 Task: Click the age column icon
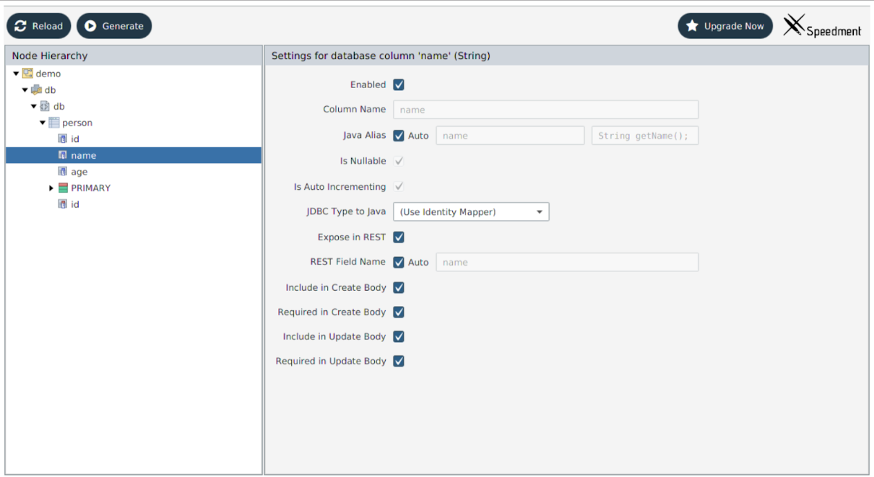pyautogui.click(x=63, y=172)
